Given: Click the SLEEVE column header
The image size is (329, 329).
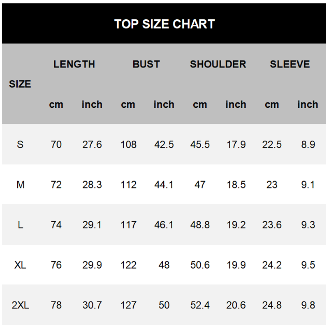Looking at the screenshot, I should click(x=290, y=64).
